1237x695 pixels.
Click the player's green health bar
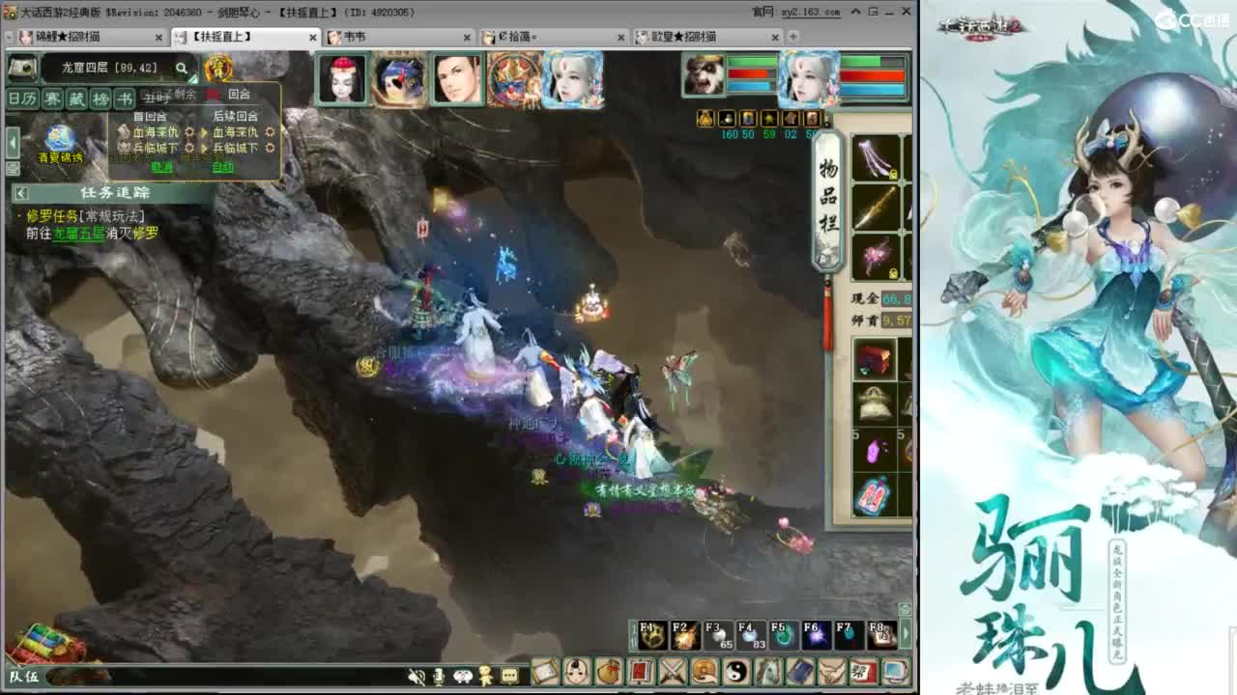click(x=873, y=62)
